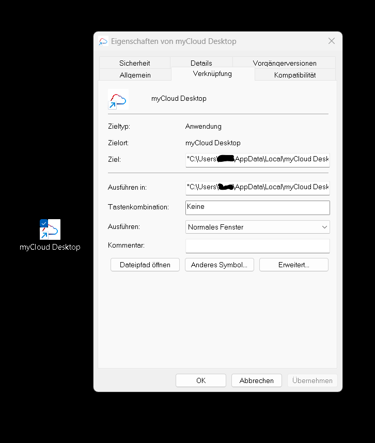Switch to the Sicherheit tab
The height and width of the screenshot is (443, 375).
[x=134, y=63]
